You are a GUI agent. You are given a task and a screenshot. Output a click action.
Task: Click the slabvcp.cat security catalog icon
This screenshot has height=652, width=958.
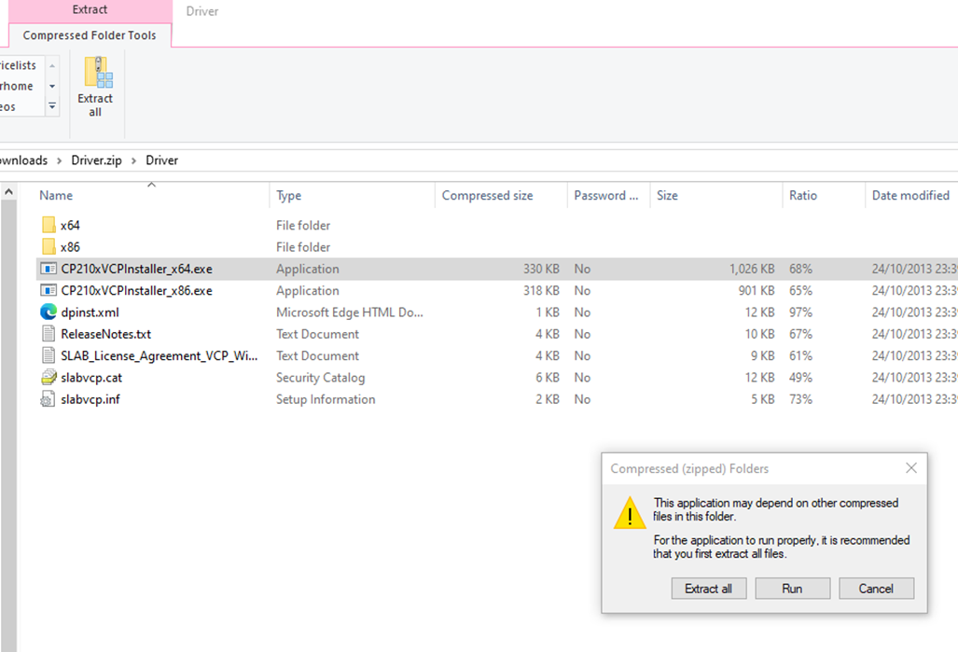coord(49,377)
